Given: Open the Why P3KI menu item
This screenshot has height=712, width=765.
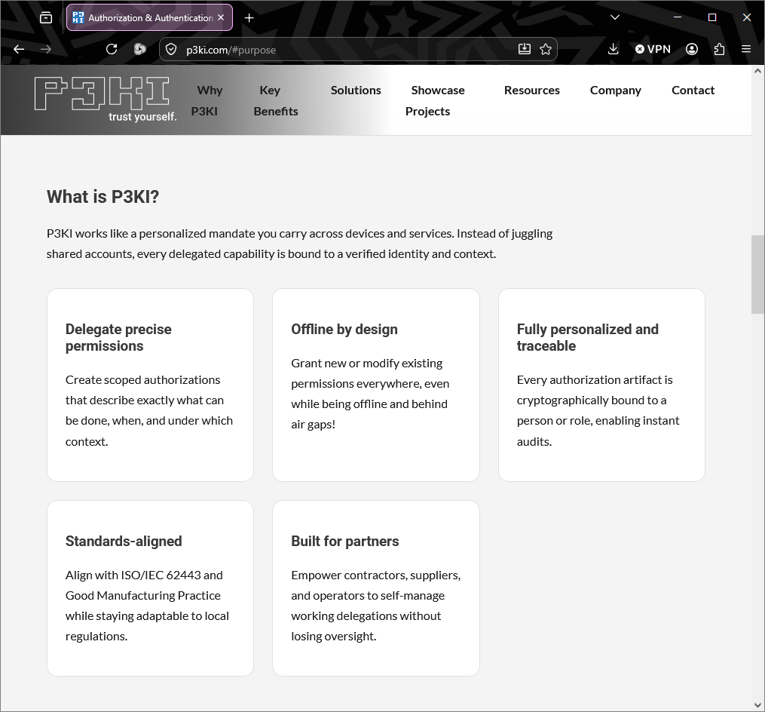Looking at the screenshot, I should point(207,100).
